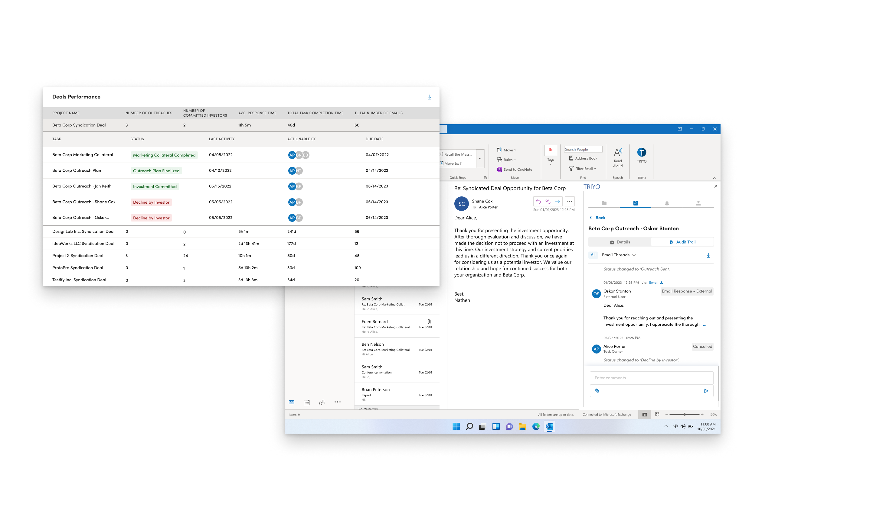
Task: Open Address Book in the ribbon
Action: (x=583, y=158)
